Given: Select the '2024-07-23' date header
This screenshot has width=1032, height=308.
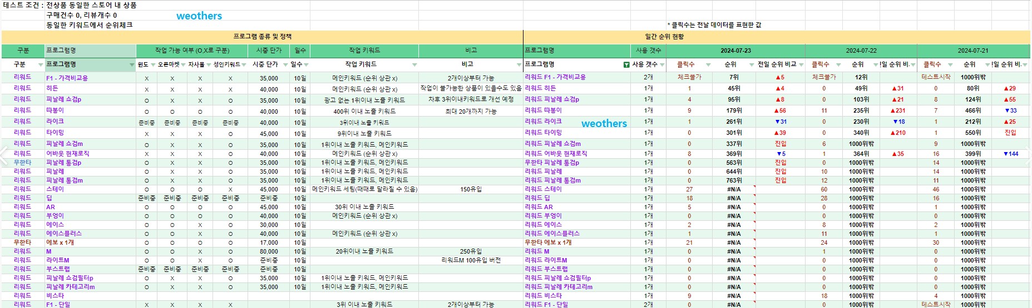Looking at the screenshot, I should 735,51.
